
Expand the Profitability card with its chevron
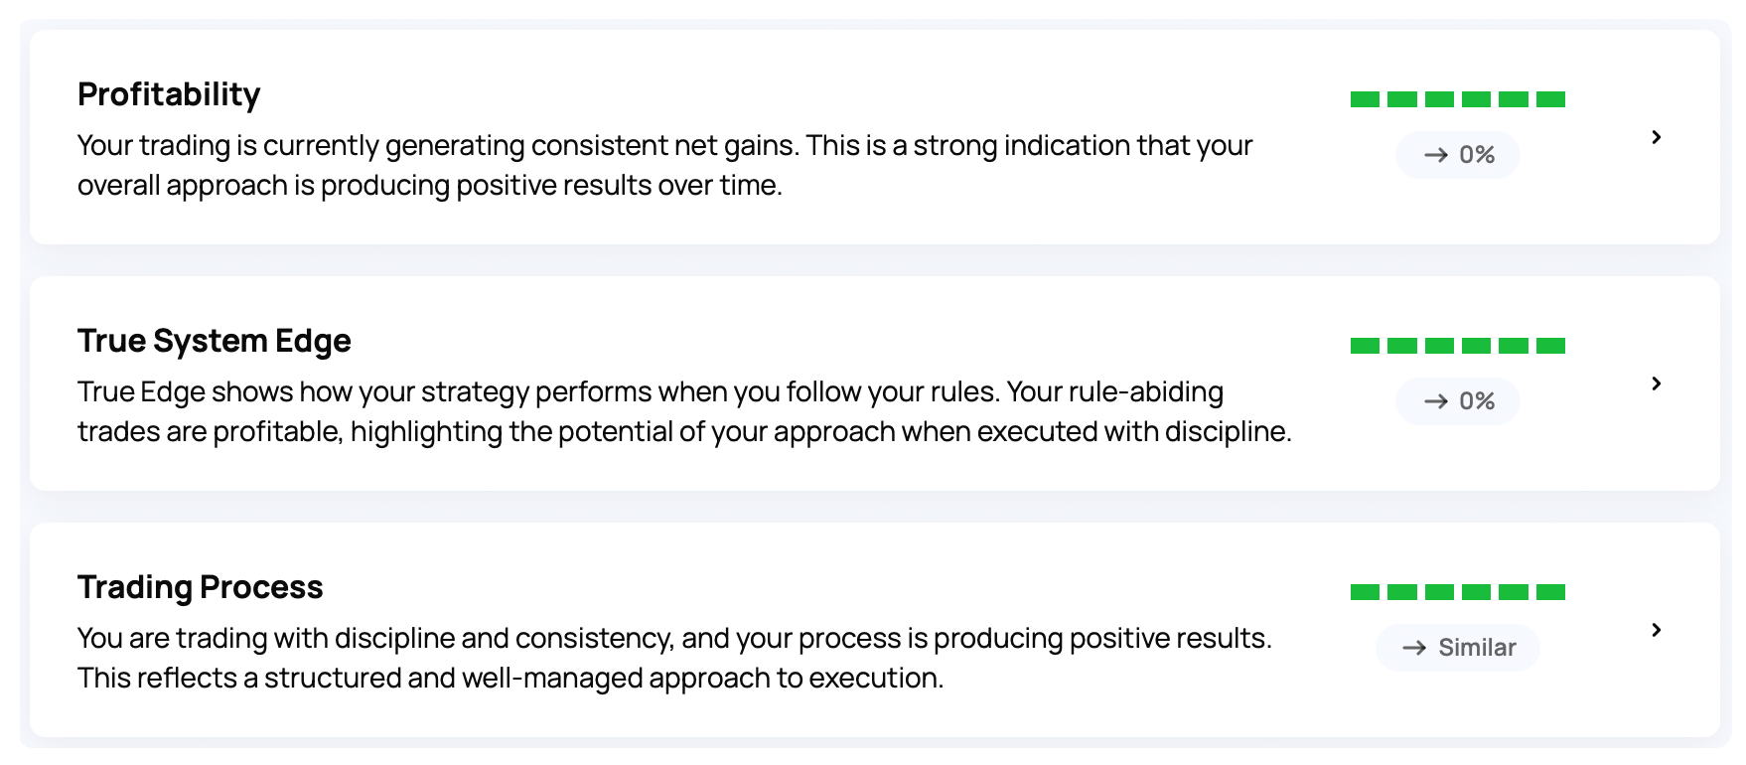click(1656, 137)
